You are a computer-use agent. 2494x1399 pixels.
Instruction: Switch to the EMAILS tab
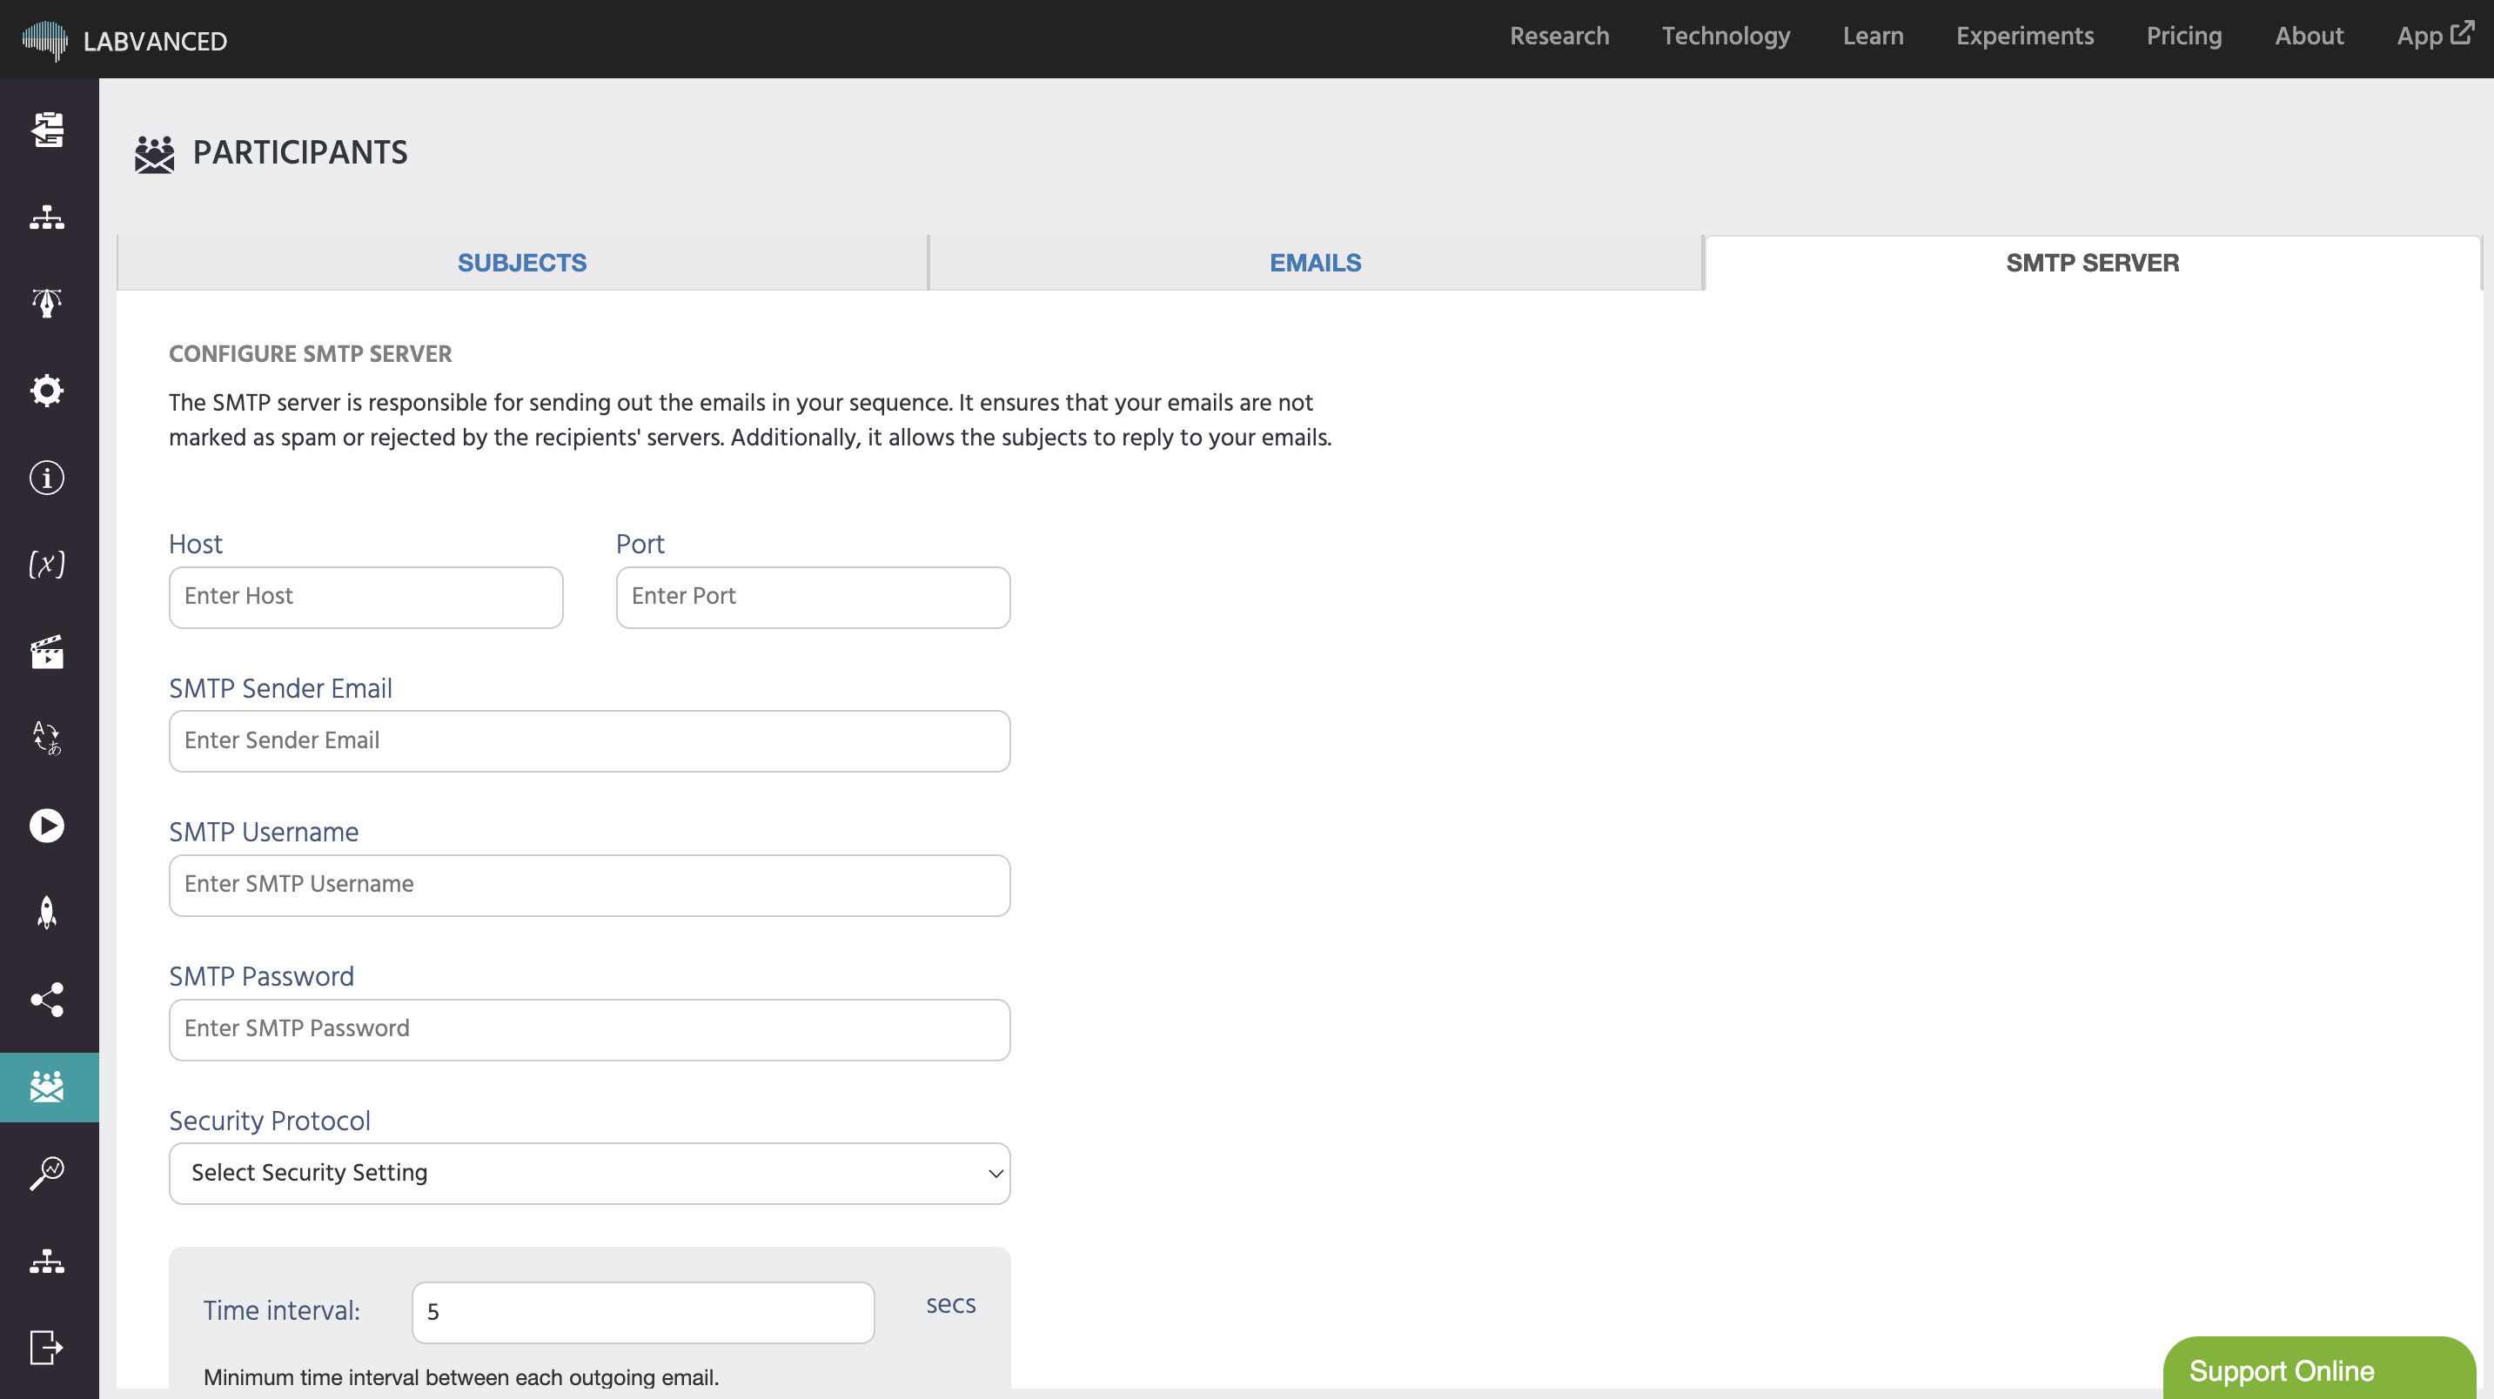point(1316,262)
